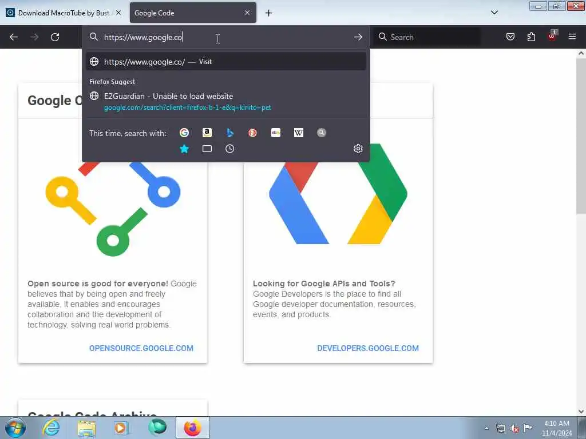Search this time with eBay

pyautogui.click(x=276, y=133)
